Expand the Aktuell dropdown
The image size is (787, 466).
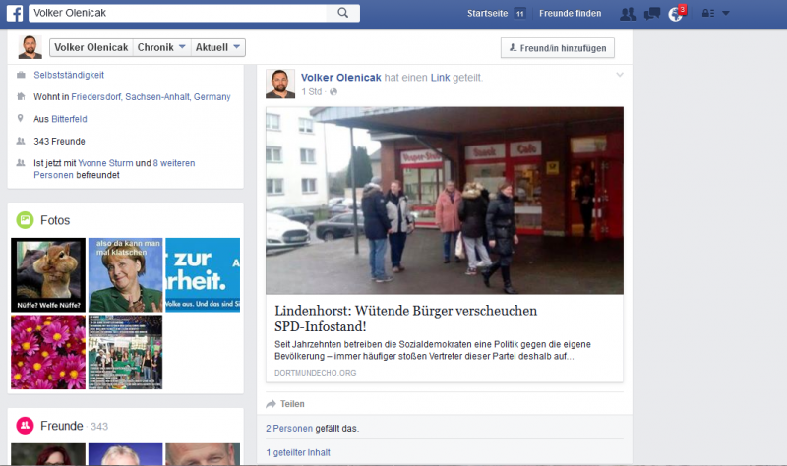[x=218, y=47]
